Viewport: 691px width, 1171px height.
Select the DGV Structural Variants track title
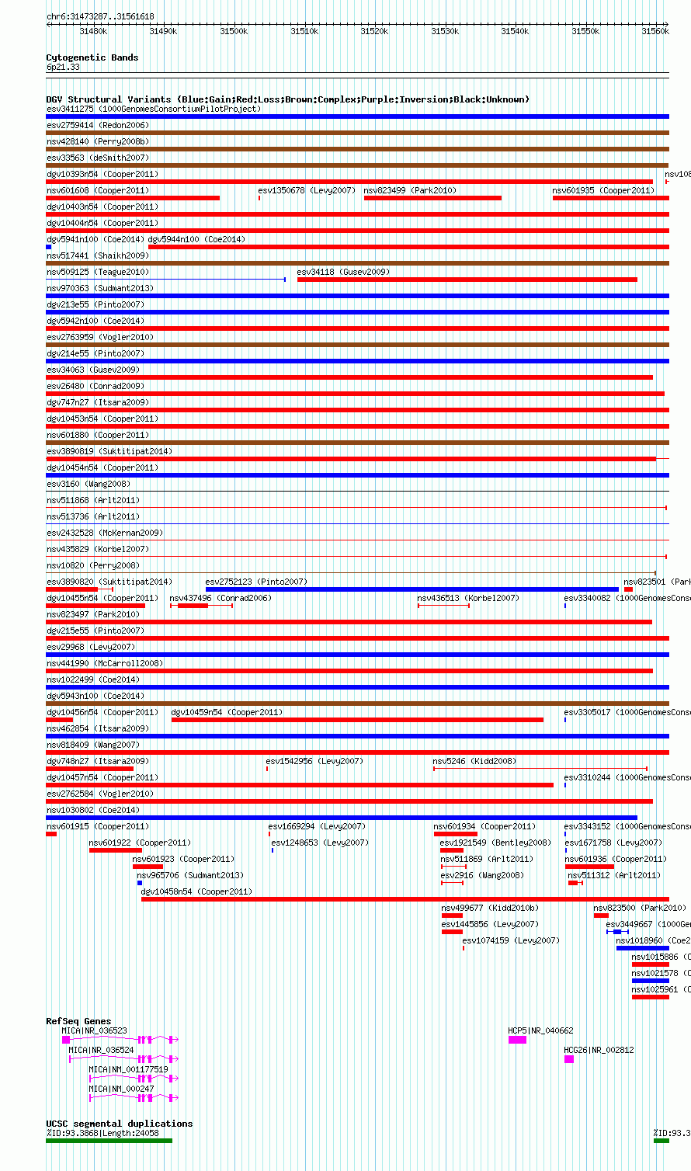287,99
